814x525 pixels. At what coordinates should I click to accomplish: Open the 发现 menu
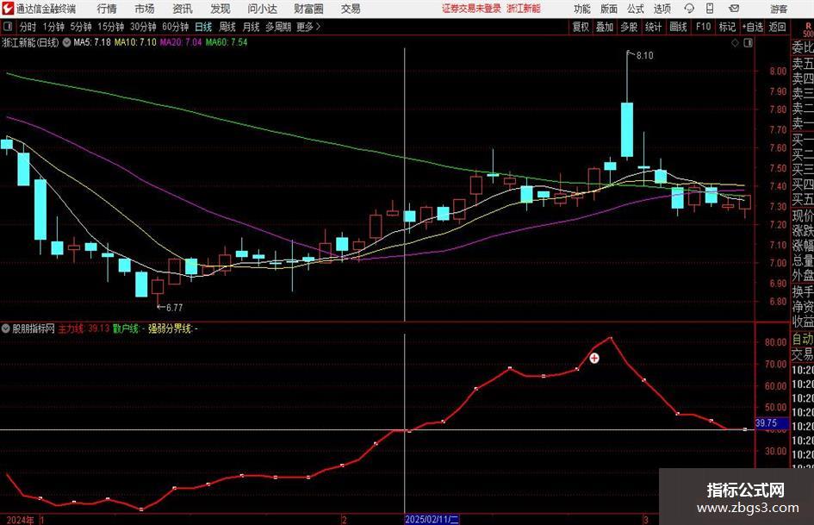(x=221, y=9)
